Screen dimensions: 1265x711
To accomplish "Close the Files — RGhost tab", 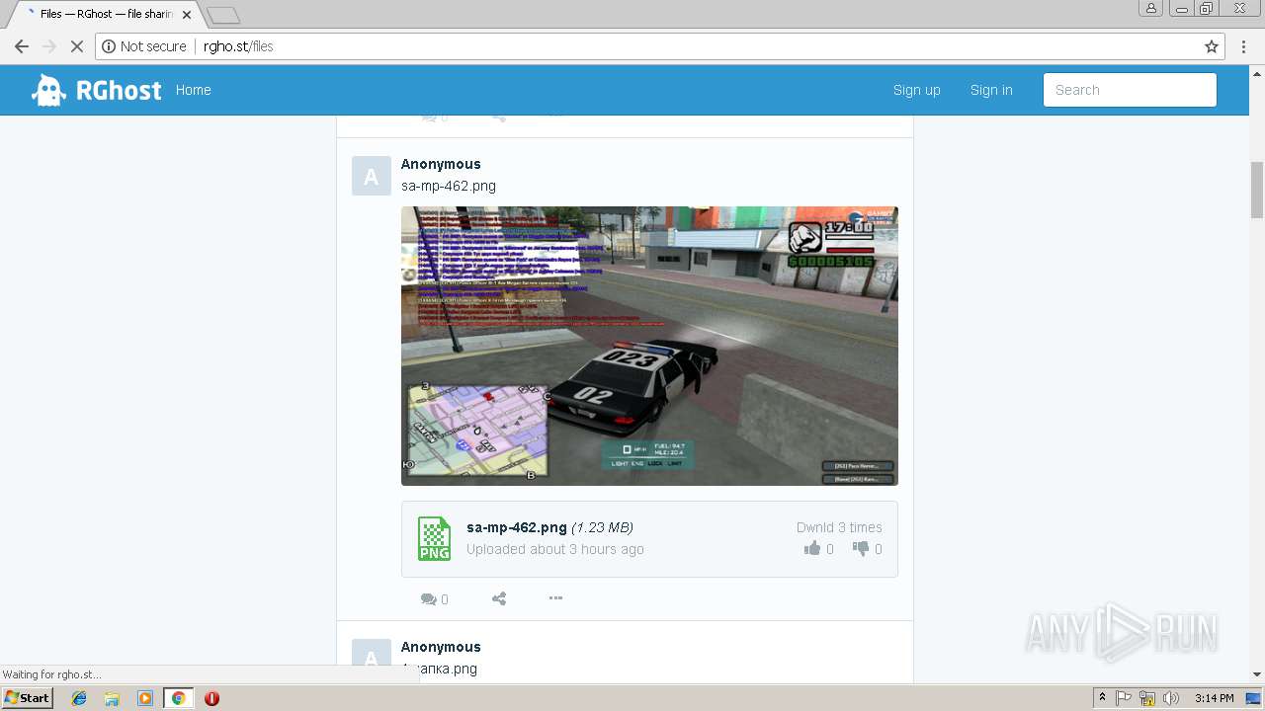I will [187, 15].
